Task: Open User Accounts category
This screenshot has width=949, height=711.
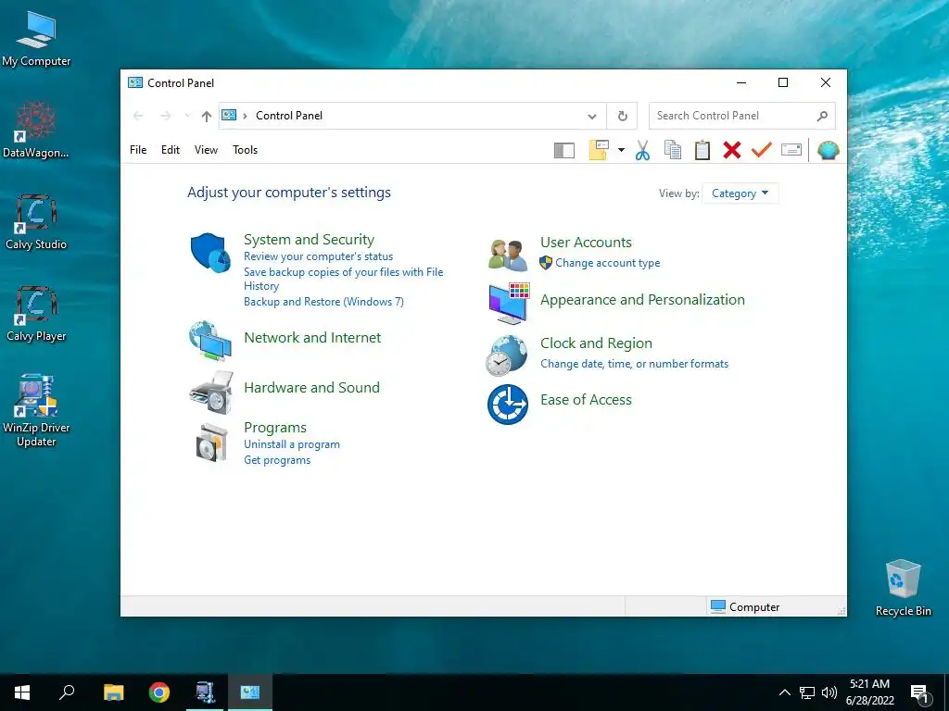Action: tap(586, 243)
